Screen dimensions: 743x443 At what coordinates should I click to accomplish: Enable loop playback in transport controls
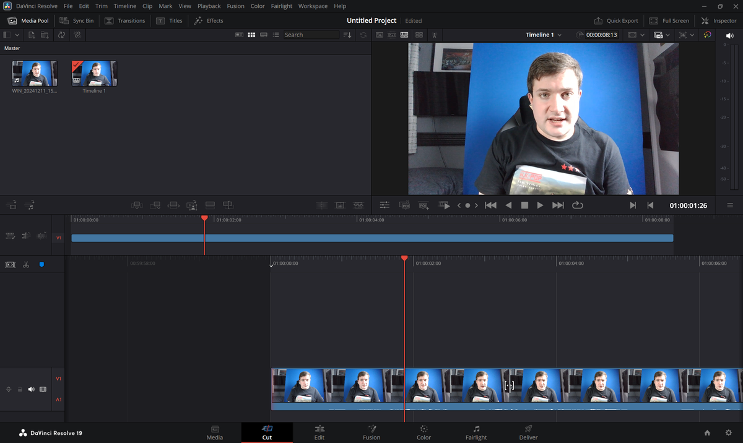(x=578, y=205)
